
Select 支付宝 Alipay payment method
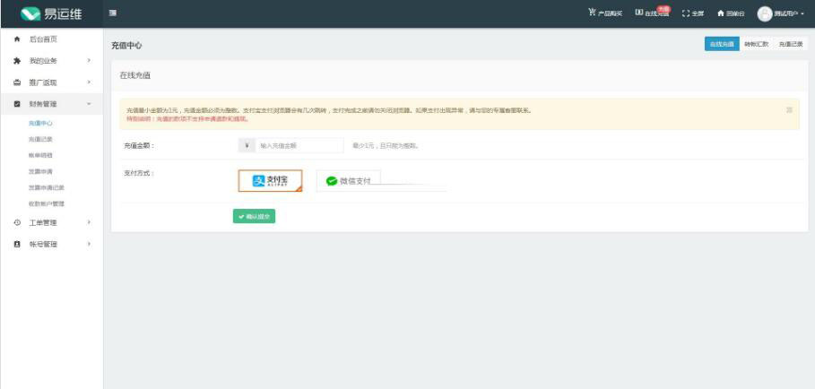(270, 181)
